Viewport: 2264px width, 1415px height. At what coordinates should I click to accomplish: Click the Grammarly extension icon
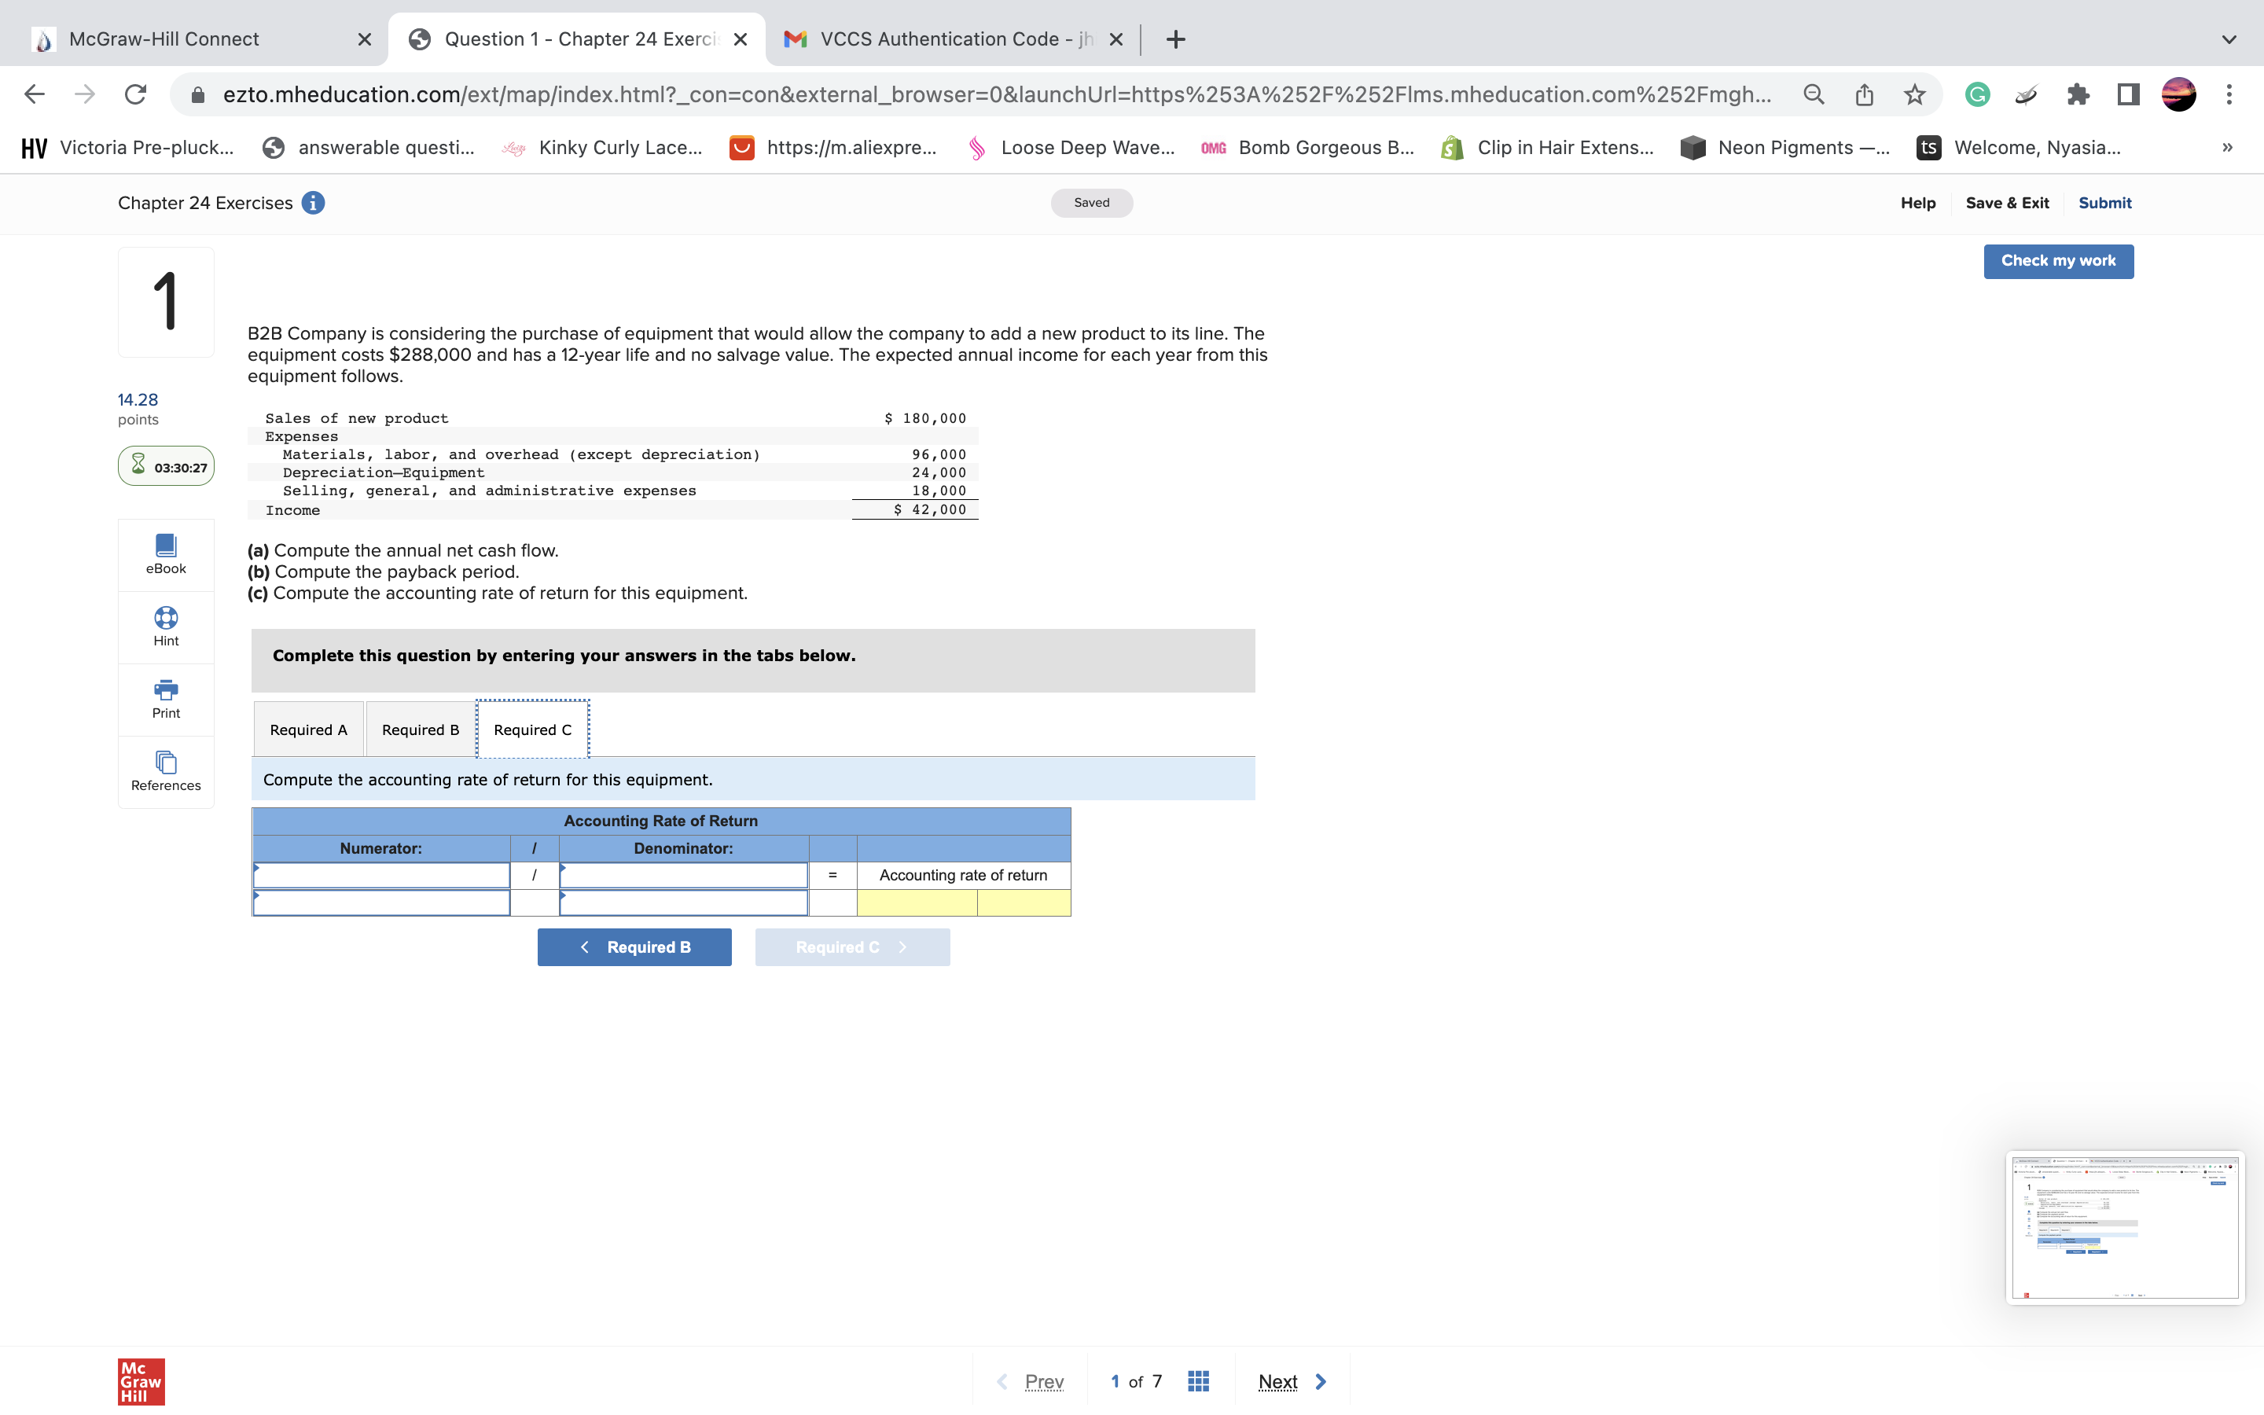(x=1977, y=94)
